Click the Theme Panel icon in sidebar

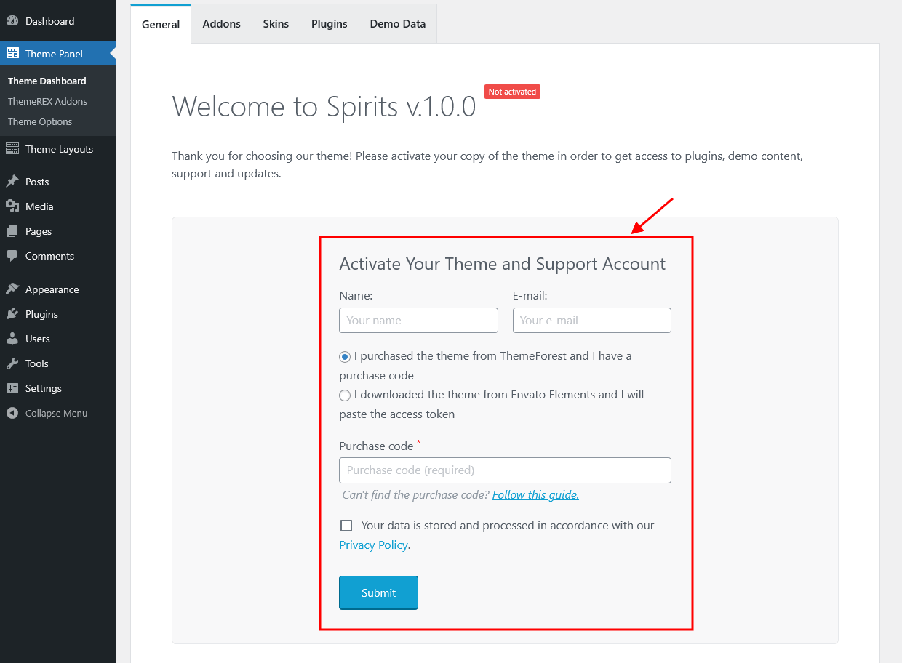(x=12, y=53)
